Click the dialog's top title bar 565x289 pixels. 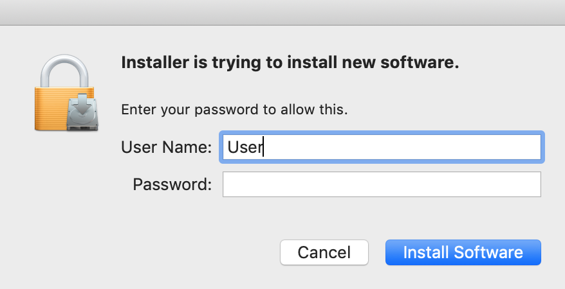(x=282, y=12)
